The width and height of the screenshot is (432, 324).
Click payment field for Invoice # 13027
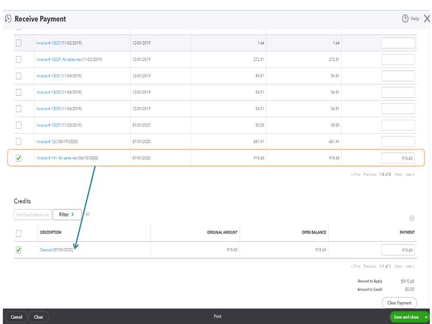(x=398, y=43)
